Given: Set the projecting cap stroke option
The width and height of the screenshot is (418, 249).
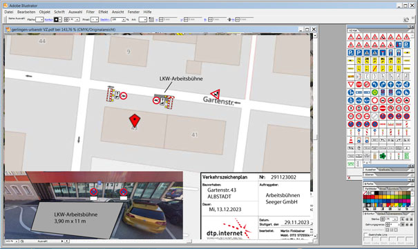Looking at the screenshot, I should pos(411,219).
